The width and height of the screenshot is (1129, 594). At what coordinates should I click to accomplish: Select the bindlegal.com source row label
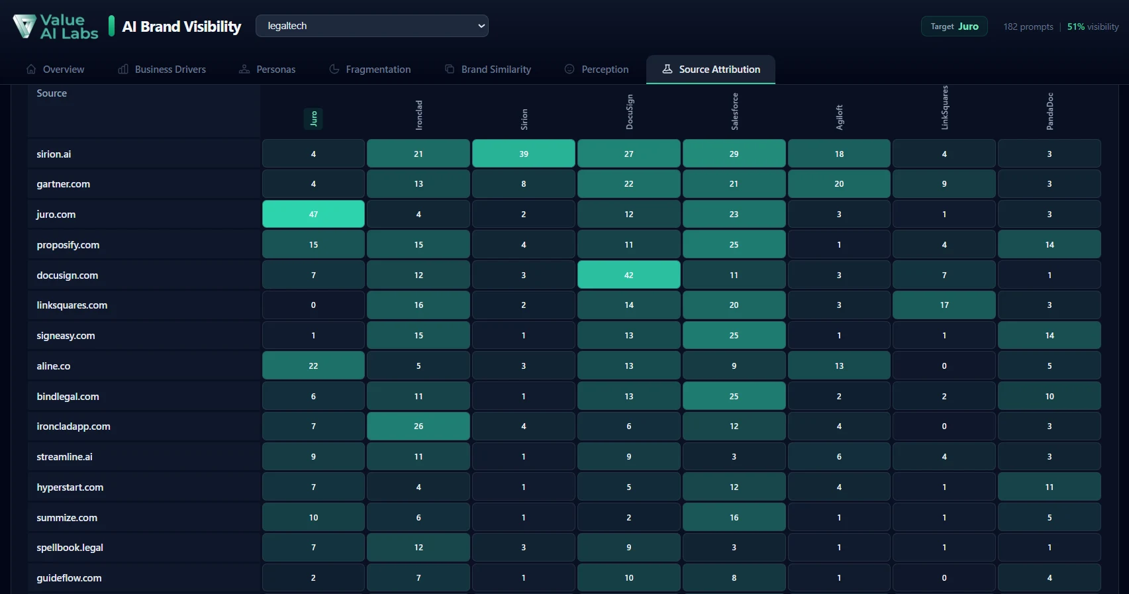68,397
